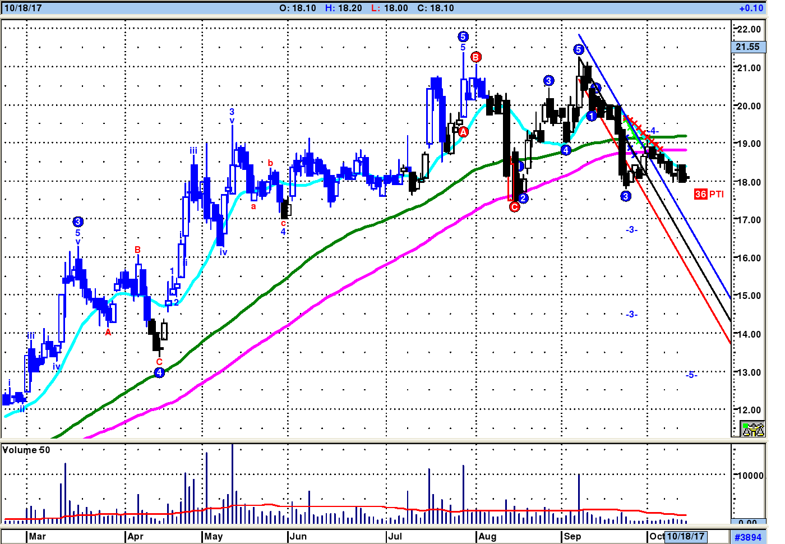
Task: Click the -5- projected wave label
Action: [691, 375]
